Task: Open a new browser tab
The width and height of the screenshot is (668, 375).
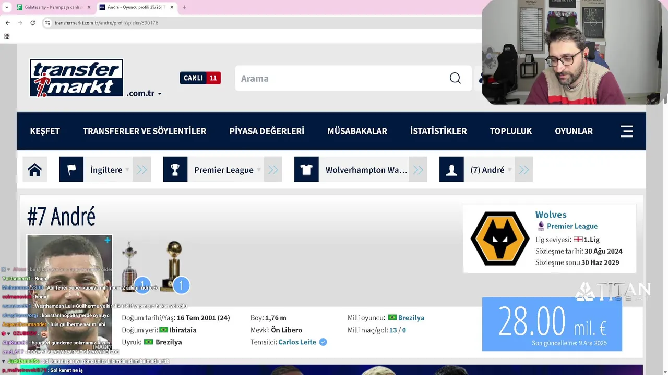Action: point(184,7)
